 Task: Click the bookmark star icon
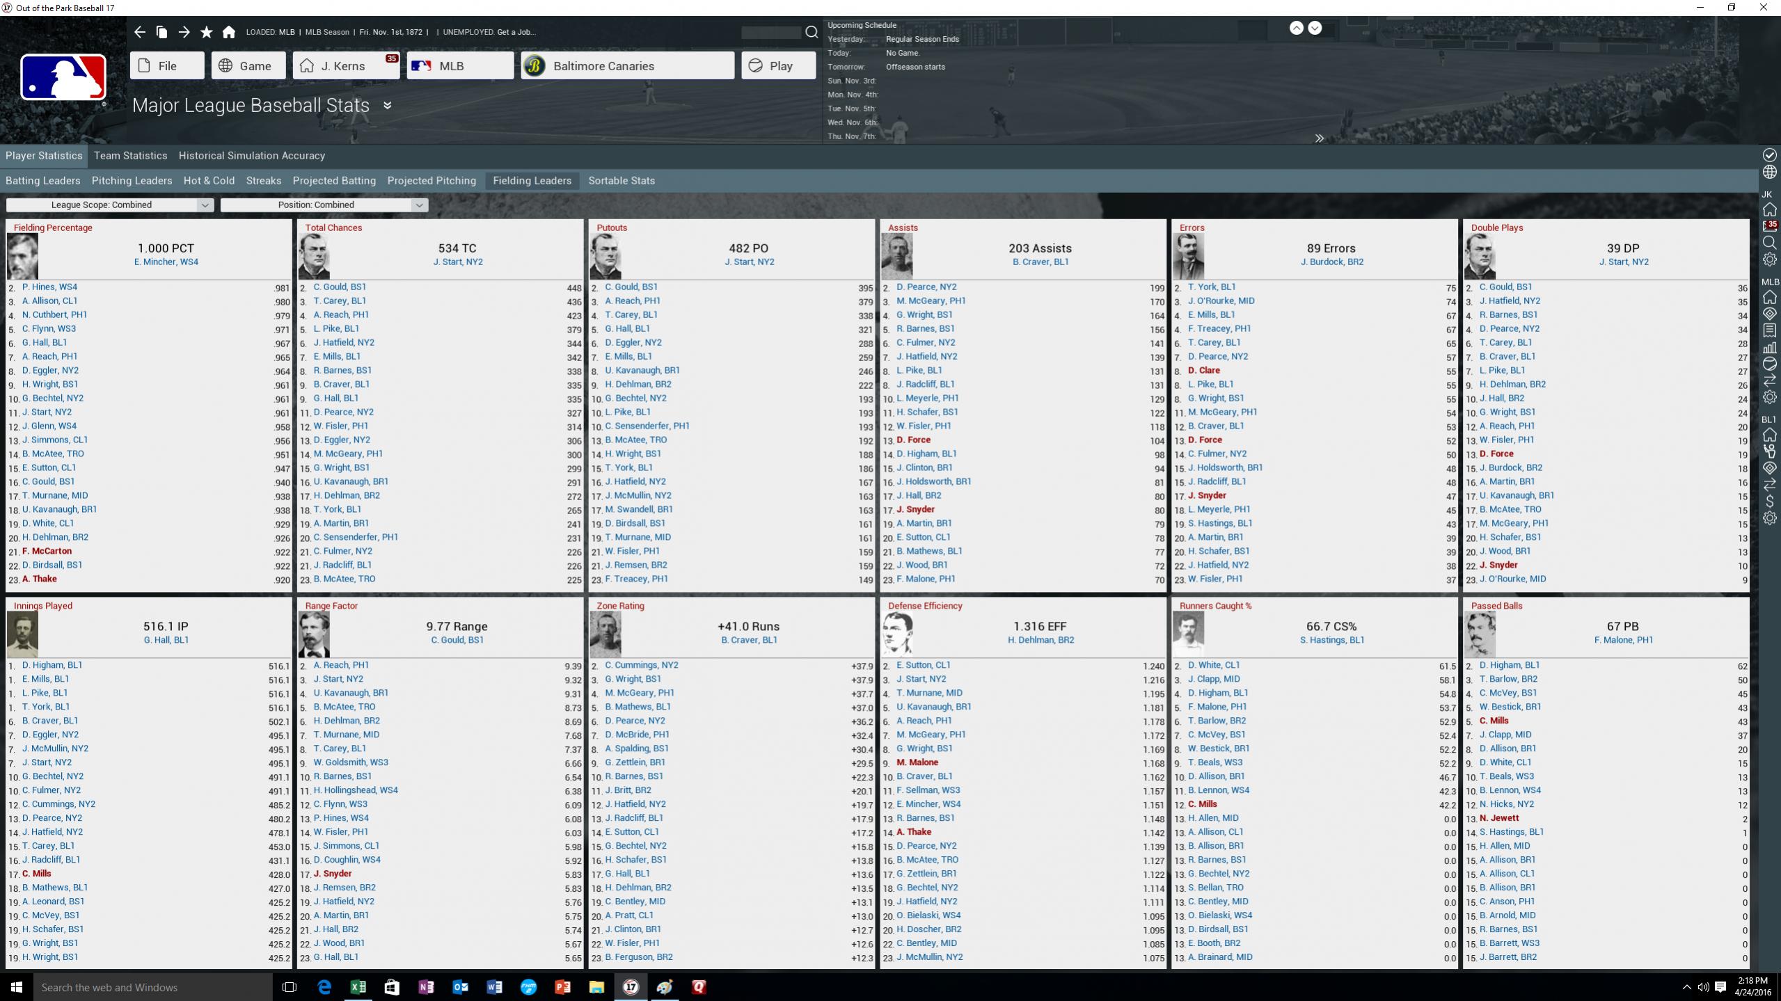pos(206,32)
